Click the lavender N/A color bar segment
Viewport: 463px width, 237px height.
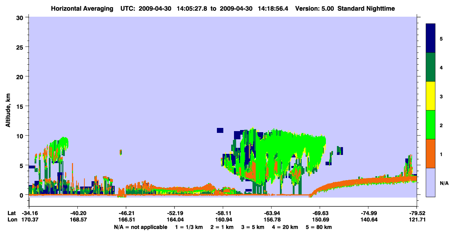pyautogui.click(x=431, y=182)
